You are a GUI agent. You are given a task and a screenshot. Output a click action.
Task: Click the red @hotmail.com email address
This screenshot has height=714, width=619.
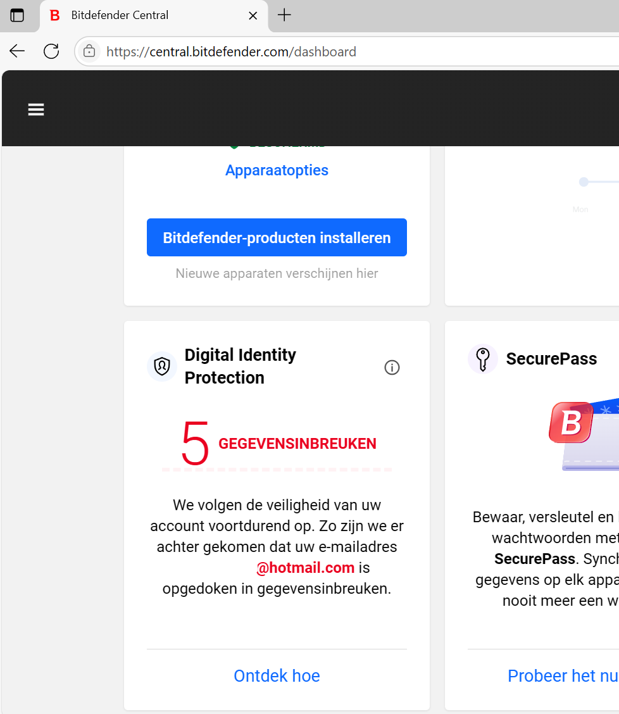pos(305,568)
